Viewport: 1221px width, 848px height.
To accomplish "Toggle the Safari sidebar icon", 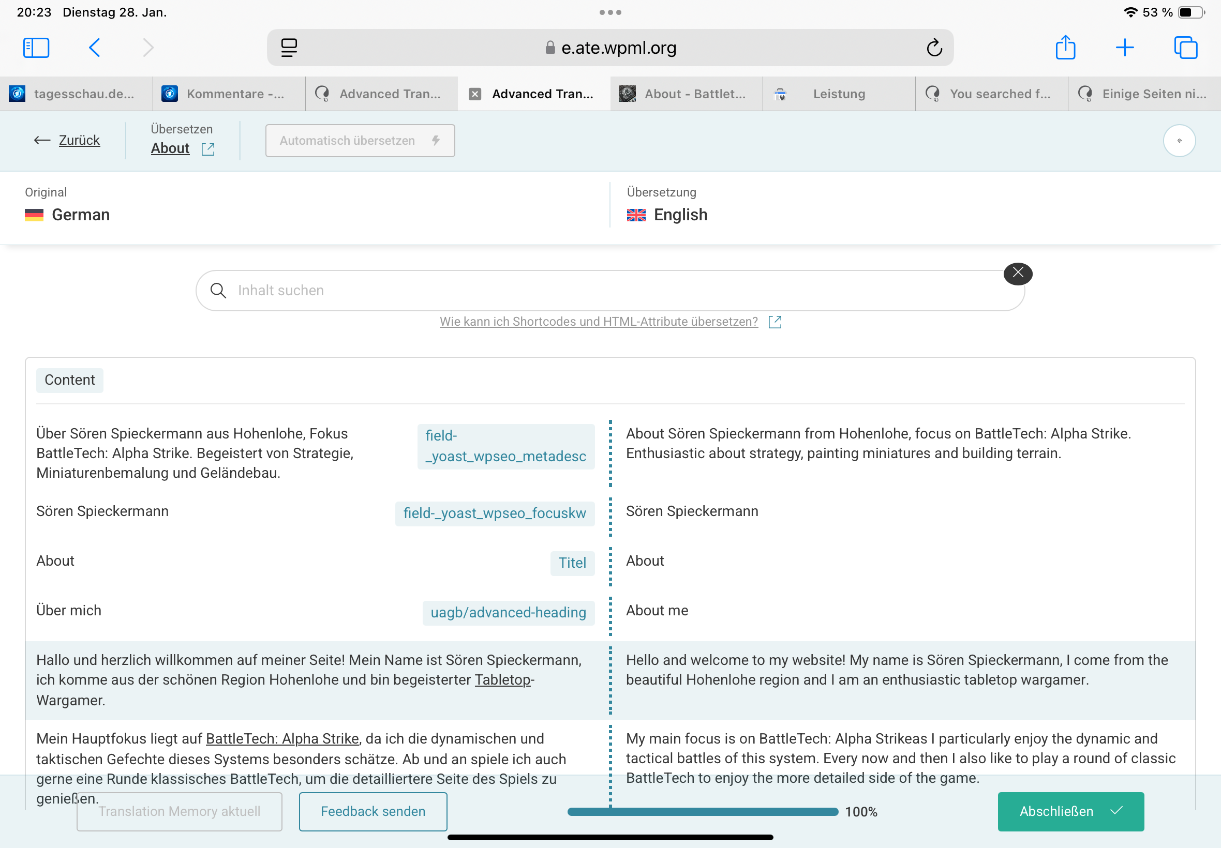I will point(36,48).
